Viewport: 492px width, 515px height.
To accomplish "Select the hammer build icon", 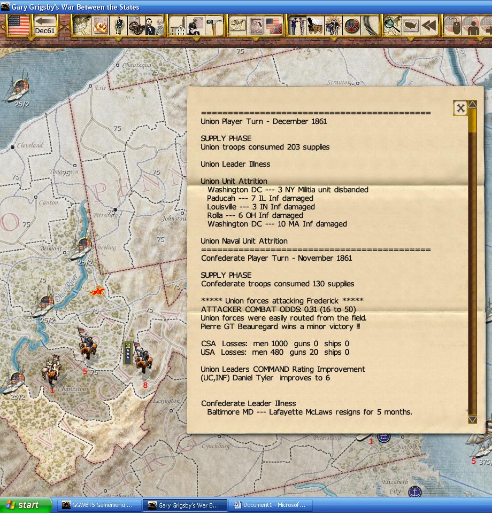I will pos(214,25).
